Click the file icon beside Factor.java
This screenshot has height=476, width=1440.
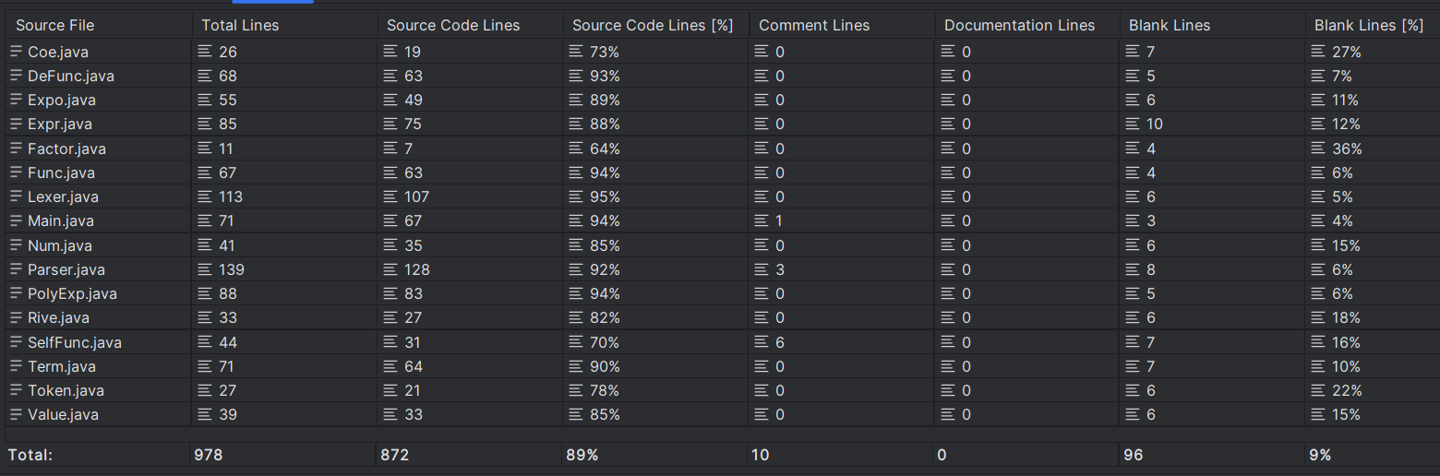16,149
